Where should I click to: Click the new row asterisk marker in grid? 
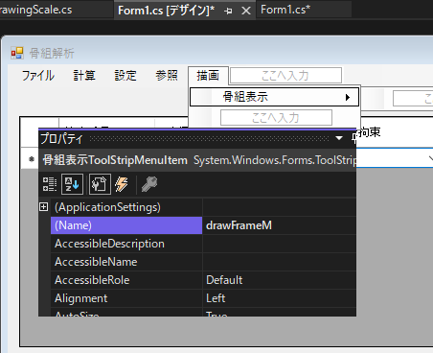coord(32,159)
